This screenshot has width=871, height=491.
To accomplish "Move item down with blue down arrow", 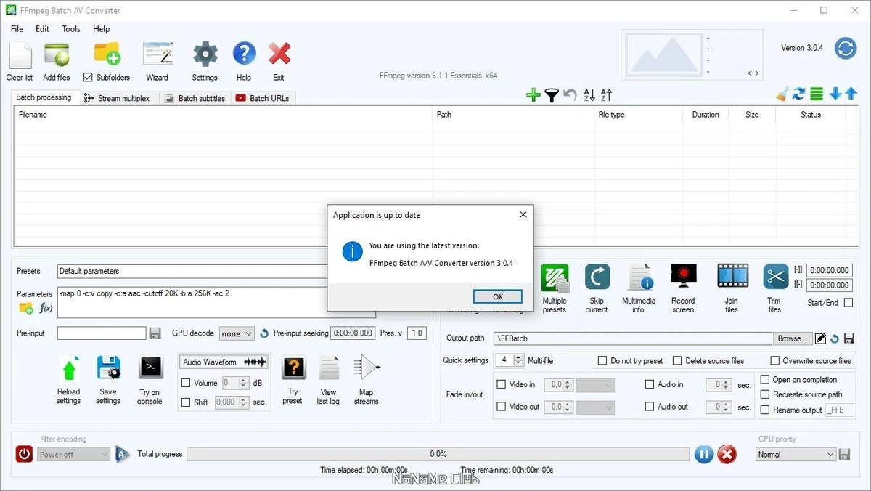I will 835,94.
